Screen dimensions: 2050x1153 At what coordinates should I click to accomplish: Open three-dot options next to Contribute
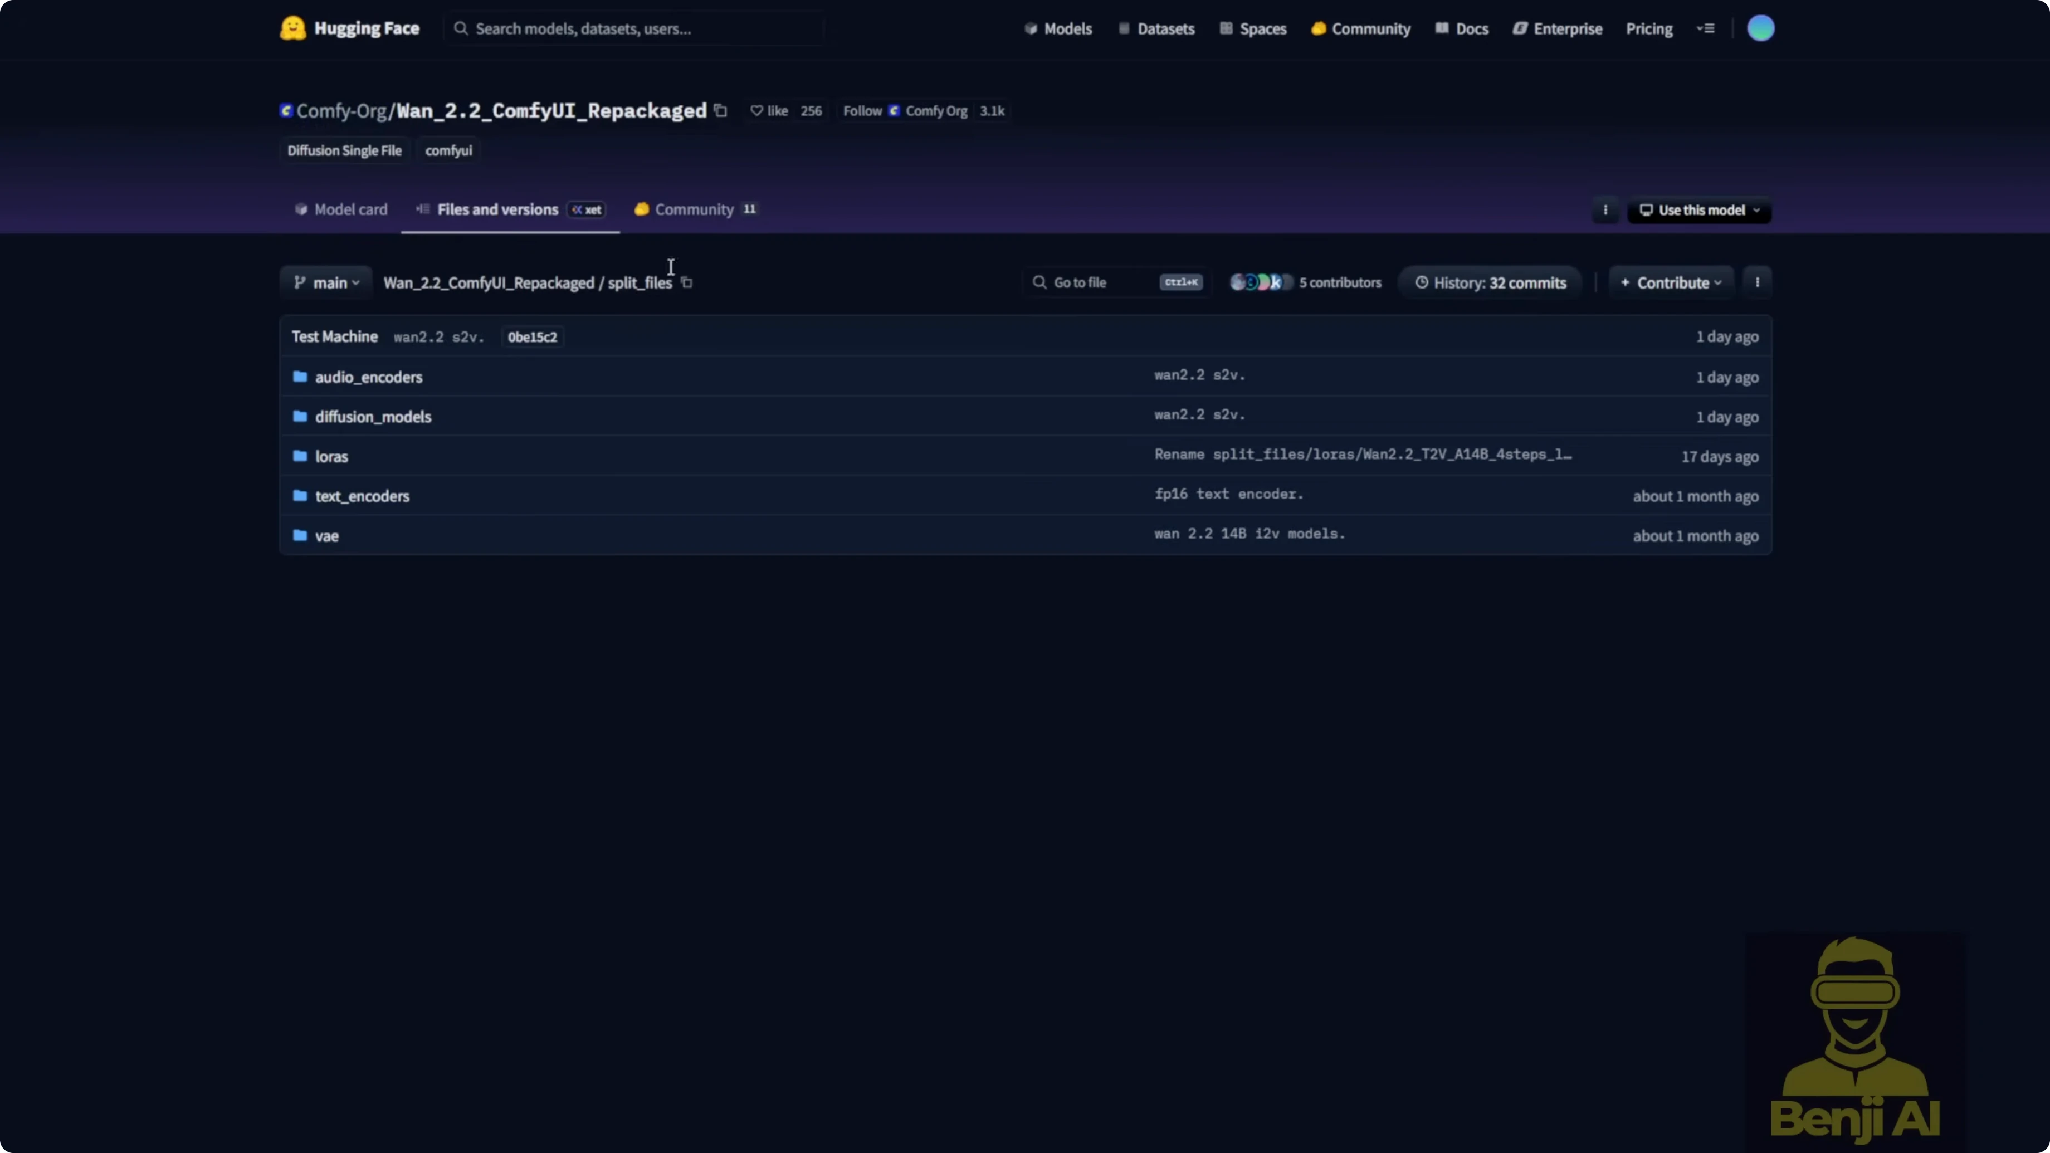click(x=1756, y=282)
